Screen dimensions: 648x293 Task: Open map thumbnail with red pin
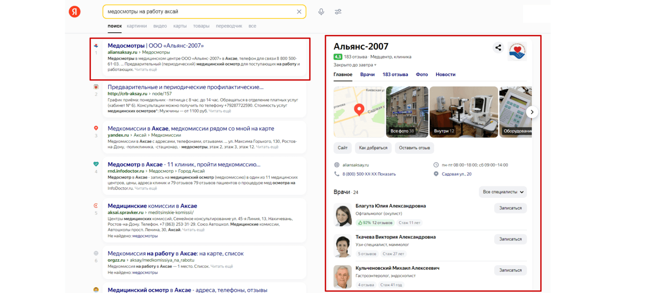(x=359, y=112)
